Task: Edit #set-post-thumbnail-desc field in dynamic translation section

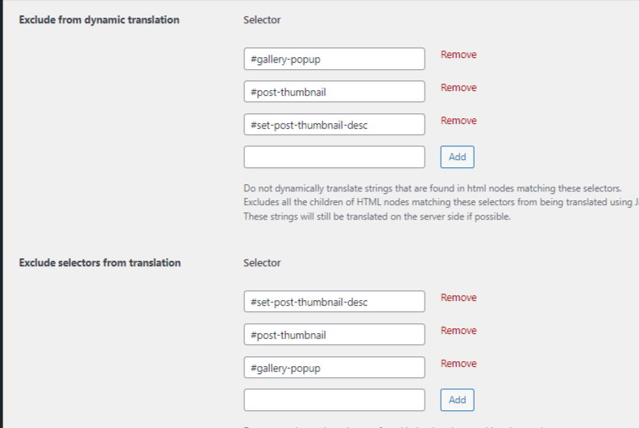Action: (x=334, y=125)
